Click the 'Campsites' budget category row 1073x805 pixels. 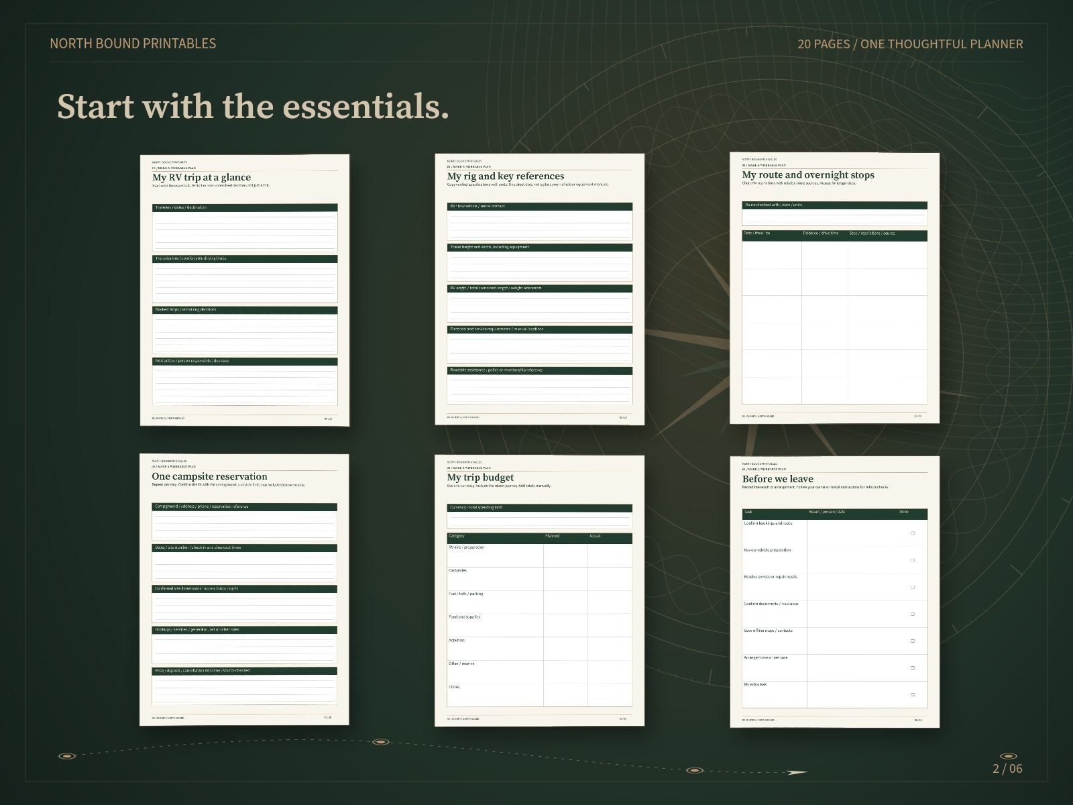click(x=540, y=579)
